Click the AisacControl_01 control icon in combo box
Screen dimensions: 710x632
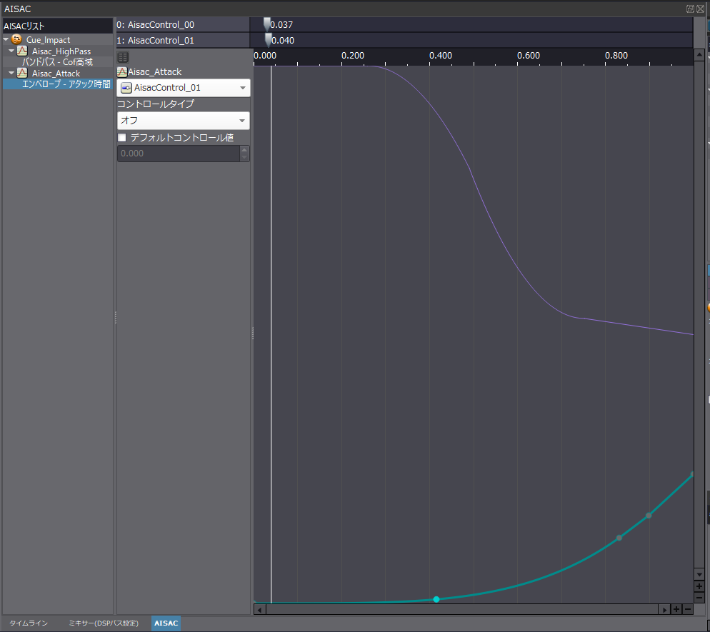click(x=126, y=88)
